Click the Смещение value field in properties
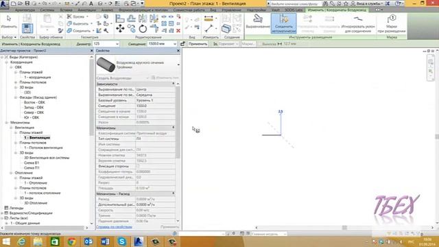 coord(155,106)
